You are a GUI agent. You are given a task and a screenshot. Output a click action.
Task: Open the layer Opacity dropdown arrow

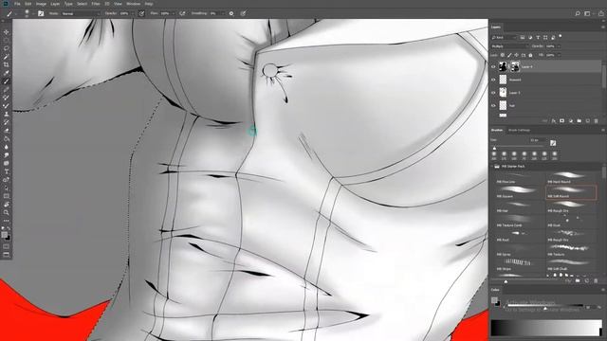tap(559, 46)
